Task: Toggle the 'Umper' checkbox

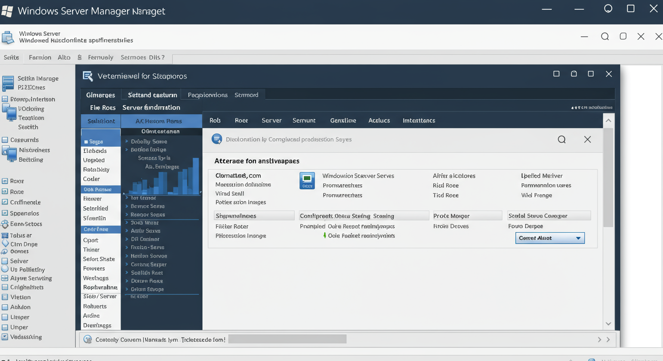Action: pos(5,327)
